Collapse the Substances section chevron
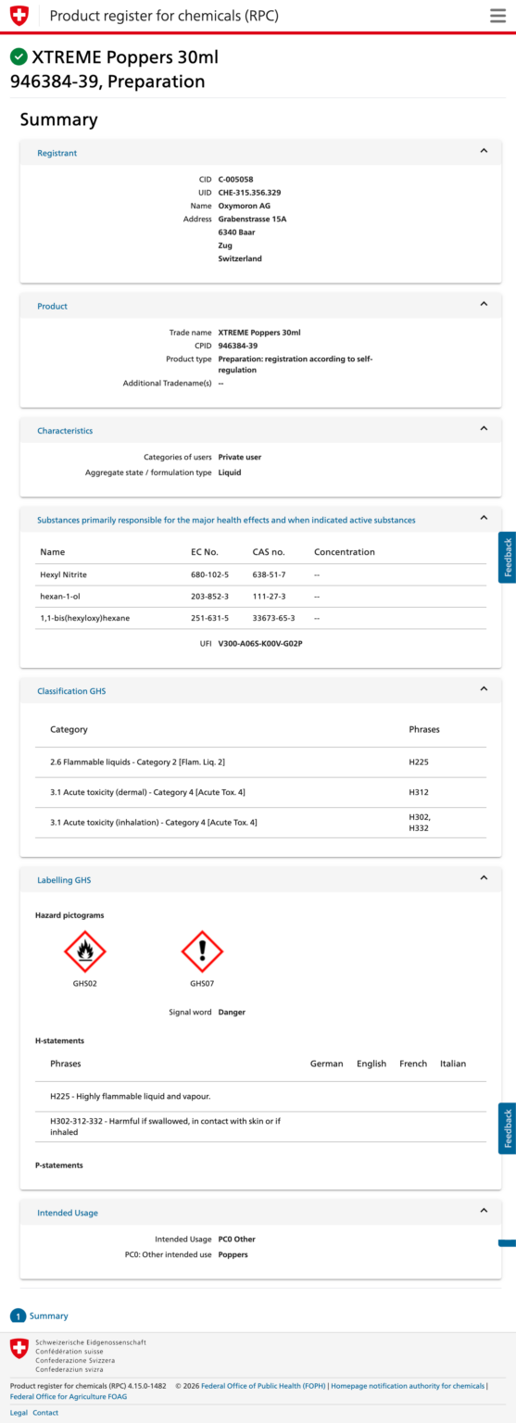Image resolution: width=516 pixels, height=1423 pixels. (x=484, y=519)
